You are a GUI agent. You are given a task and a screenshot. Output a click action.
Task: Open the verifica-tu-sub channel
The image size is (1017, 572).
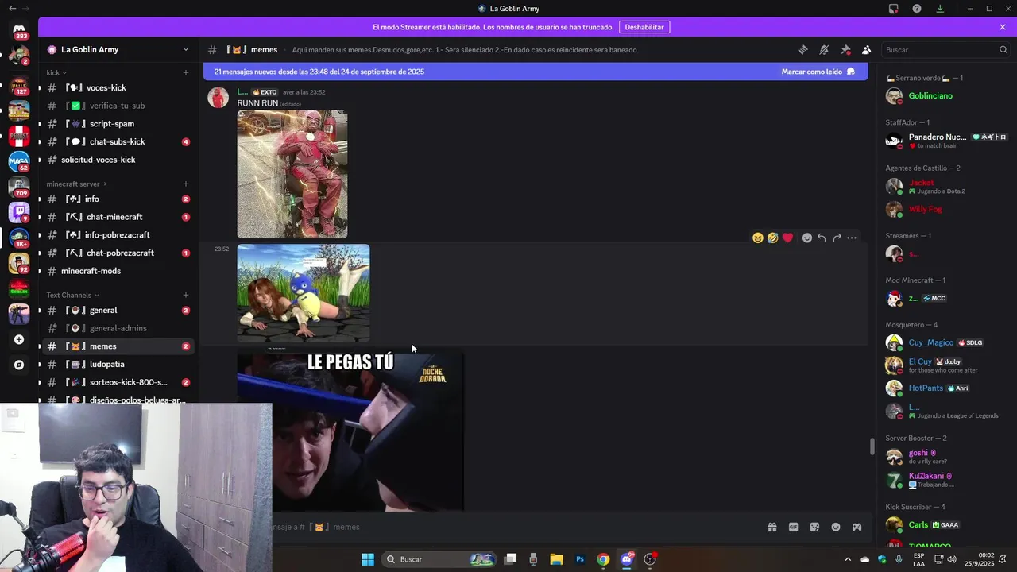click(119, 106)
